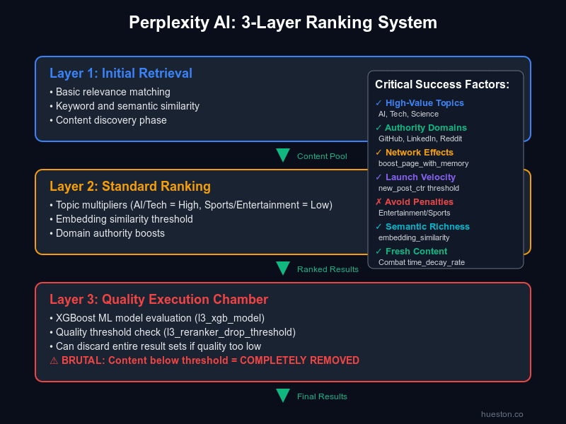The image size is (566, 424).
Task: Click the green arrow above Final Results
Action: (284, 395)
